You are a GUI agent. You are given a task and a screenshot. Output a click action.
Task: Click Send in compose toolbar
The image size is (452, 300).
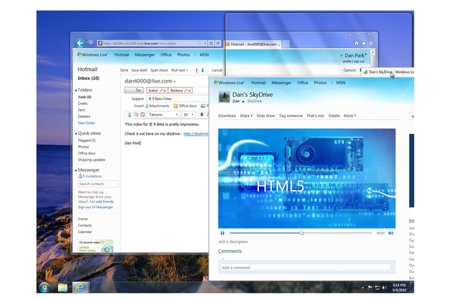click(124, 70)
